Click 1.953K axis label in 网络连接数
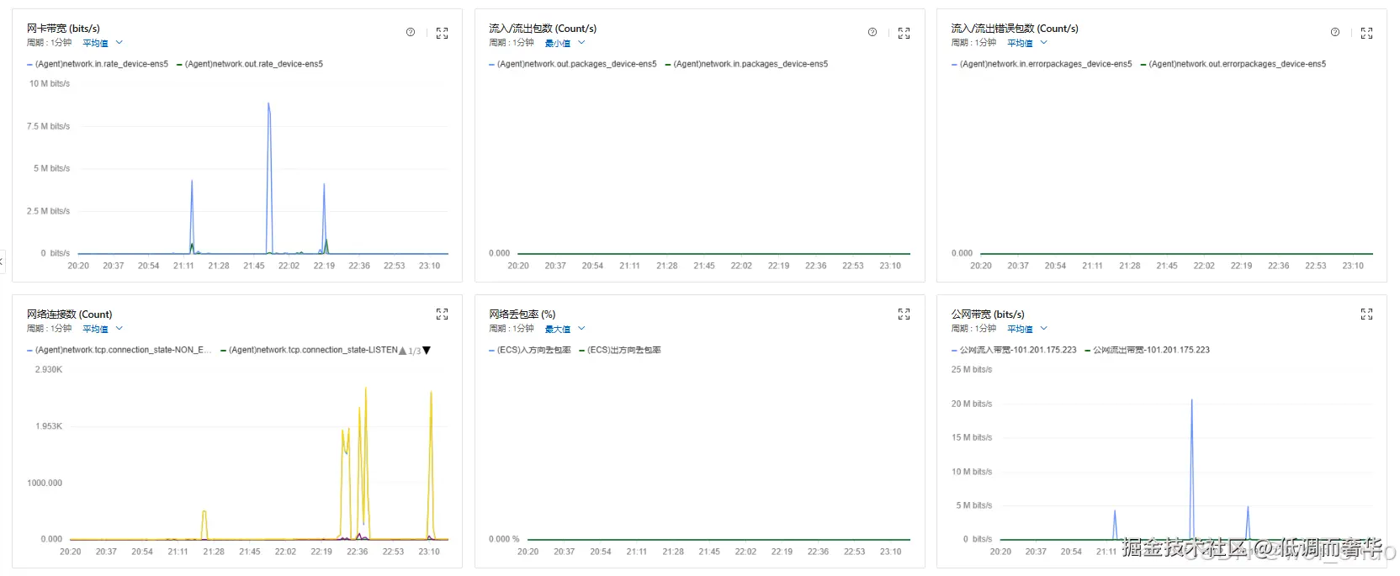The height and width of the screenshot is (576, 1400). 49,426
